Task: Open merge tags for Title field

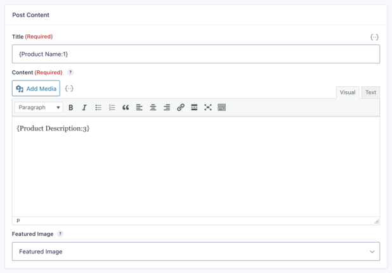Action: pos(374,37)
